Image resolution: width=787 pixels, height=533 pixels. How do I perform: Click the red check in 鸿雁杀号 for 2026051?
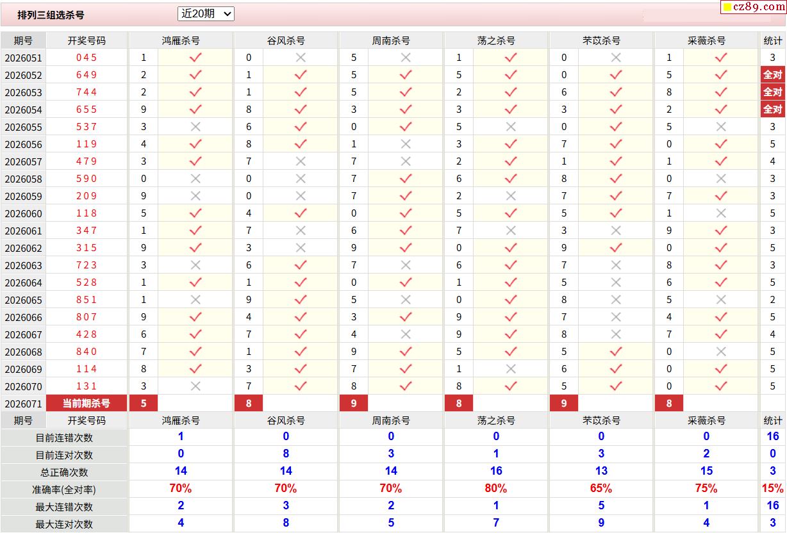click(x=195, y=58)
